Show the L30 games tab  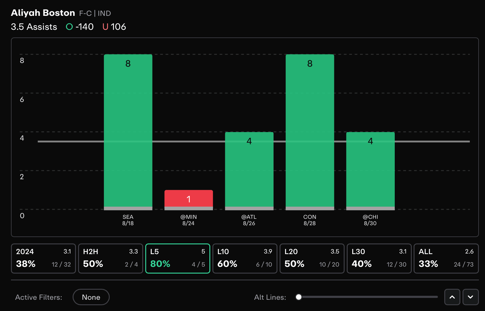(379, 258)
